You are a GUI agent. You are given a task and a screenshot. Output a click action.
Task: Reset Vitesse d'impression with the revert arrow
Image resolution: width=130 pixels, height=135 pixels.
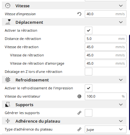tap(79, 14)
